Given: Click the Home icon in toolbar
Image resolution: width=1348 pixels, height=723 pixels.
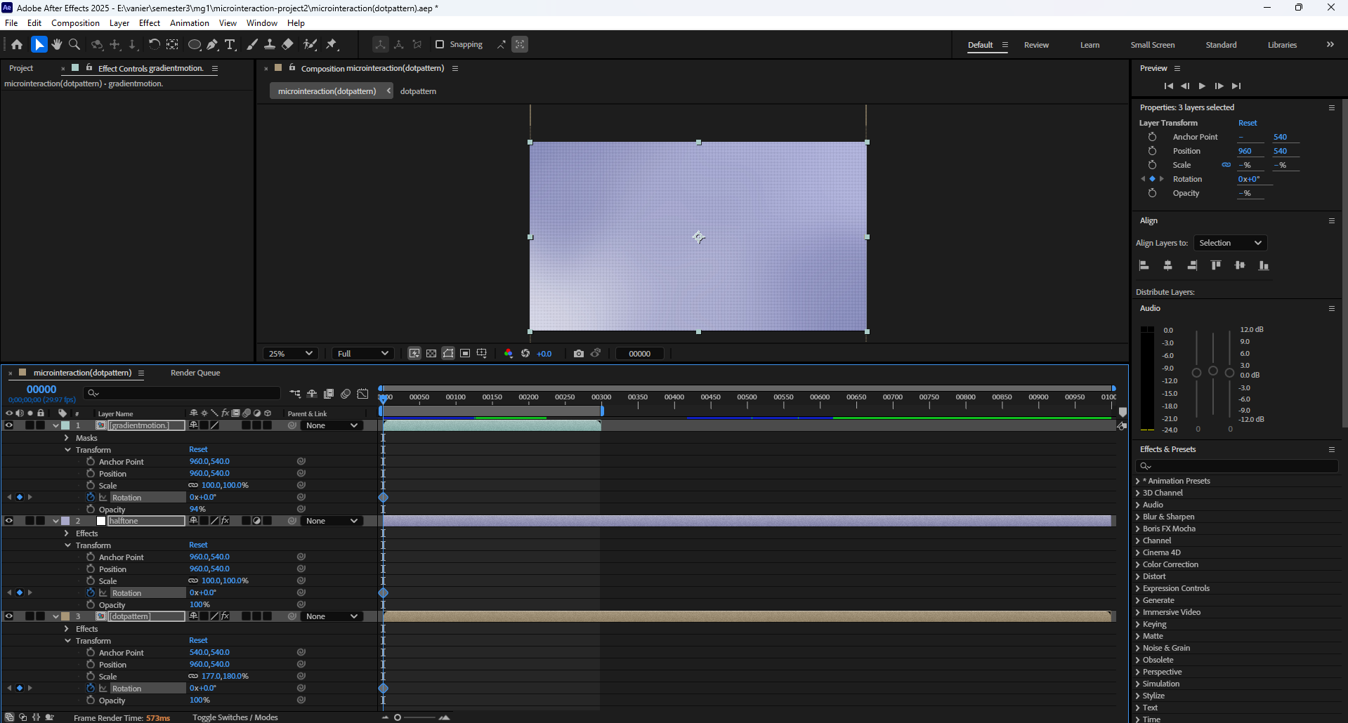Looking at the screenshot, I should (17, 44).
